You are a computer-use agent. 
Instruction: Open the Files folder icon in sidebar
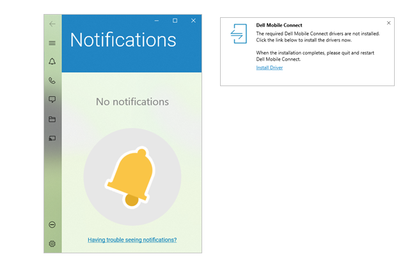[52, 119]
